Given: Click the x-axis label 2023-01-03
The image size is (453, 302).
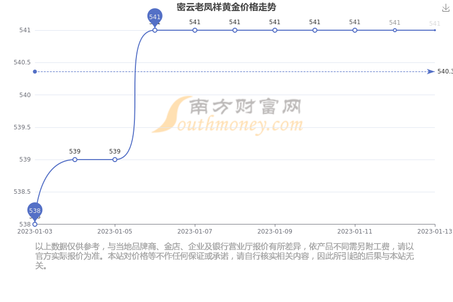Looking at the screenshot, I should [35, 232].
